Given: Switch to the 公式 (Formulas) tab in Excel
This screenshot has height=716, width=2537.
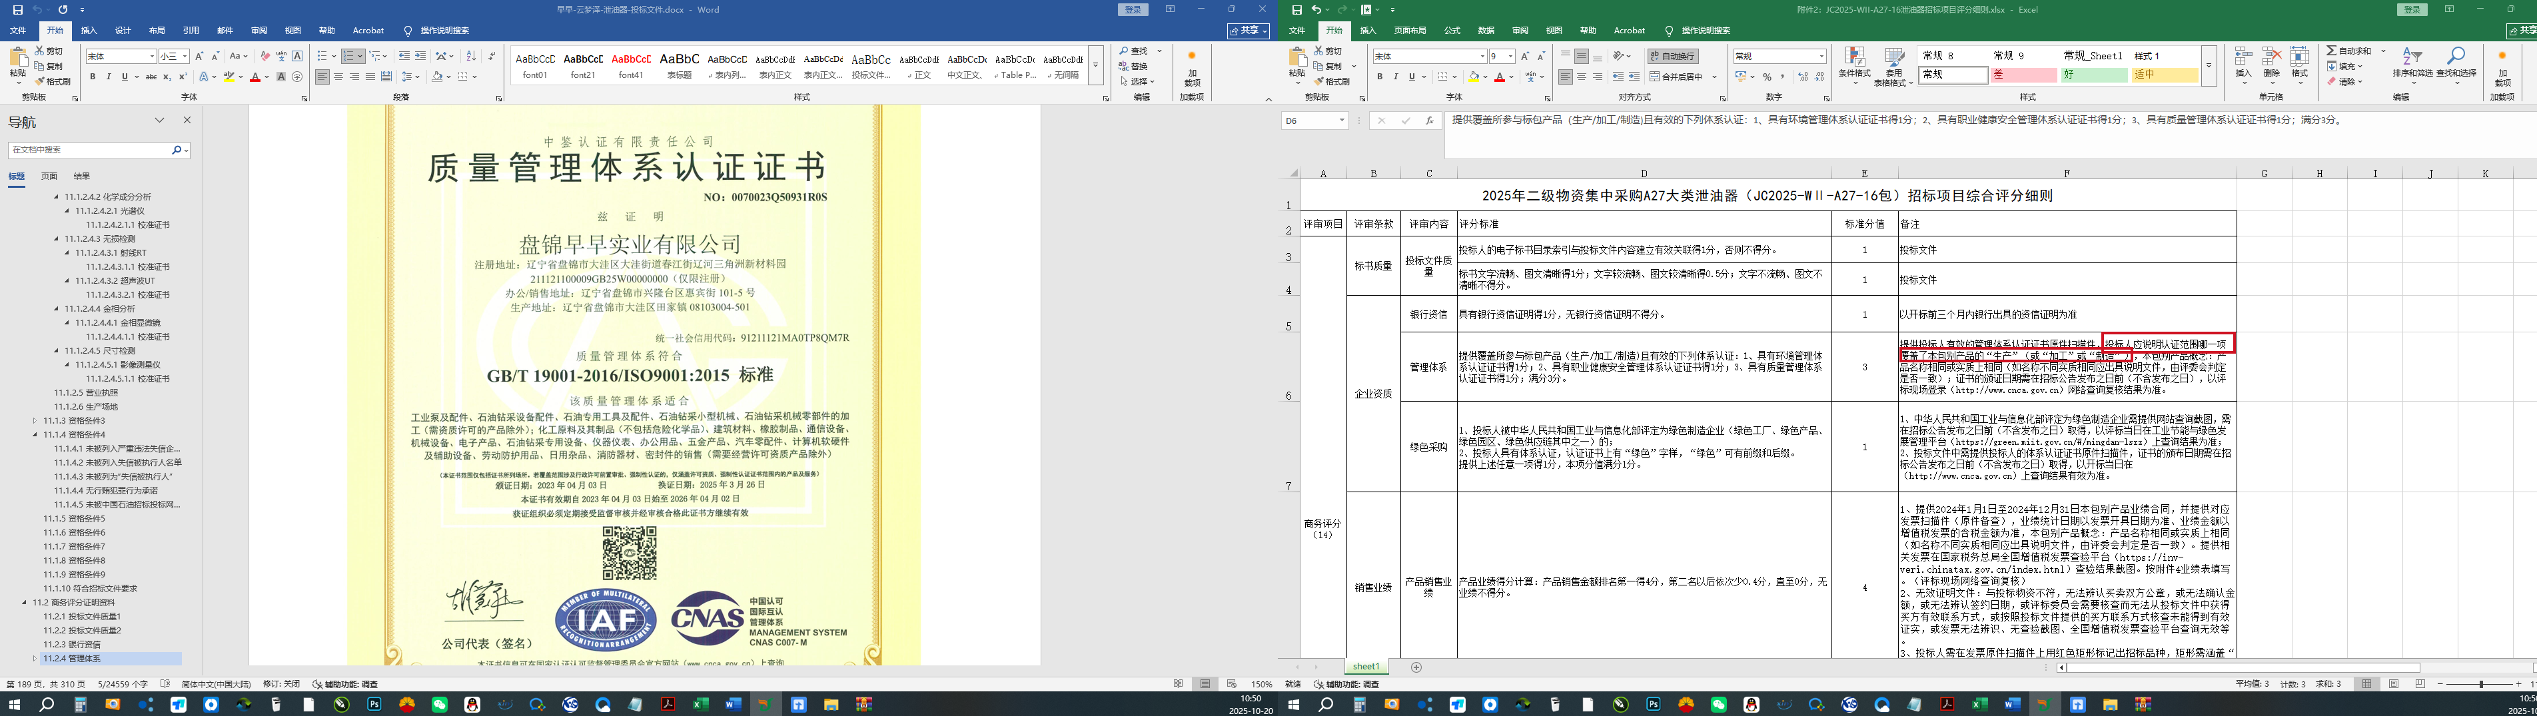Looking at the screenshot, I should [x=1452, y=31].
